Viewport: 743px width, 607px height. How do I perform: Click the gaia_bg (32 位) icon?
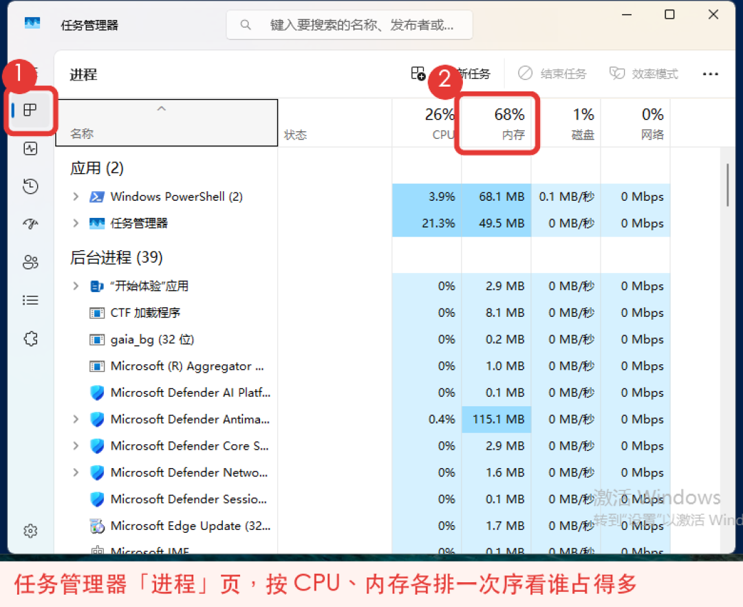[x=97, y=340]
